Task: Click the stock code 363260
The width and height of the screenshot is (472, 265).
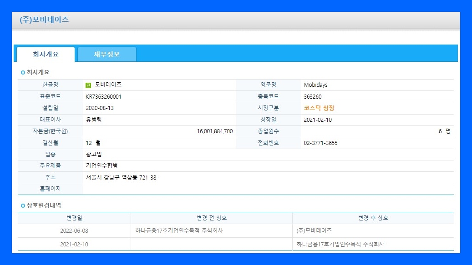Action: (312, 97)
